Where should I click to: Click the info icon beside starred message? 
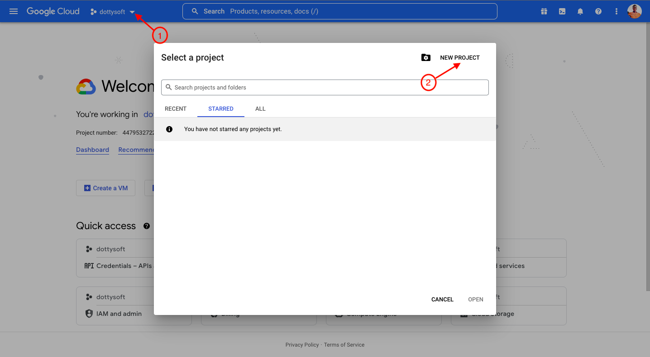click(169, 129)
